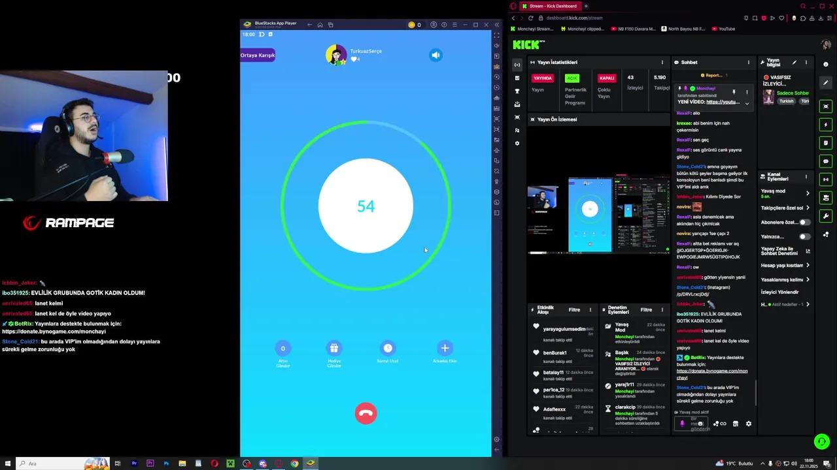
Task: Click Filtre in Etkinlik Akışı panel
Action: (x=574, y=310)
